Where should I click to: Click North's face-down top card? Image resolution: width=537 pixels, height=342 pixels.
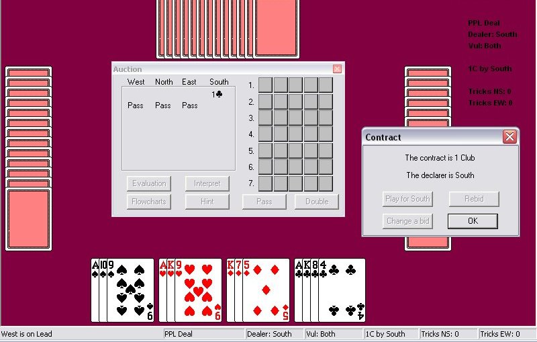click(x=275, y=28)
